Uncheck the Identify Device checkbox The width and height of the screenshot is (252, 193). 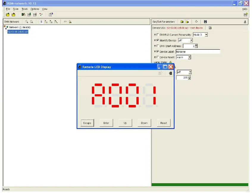[x=158, y=40]
